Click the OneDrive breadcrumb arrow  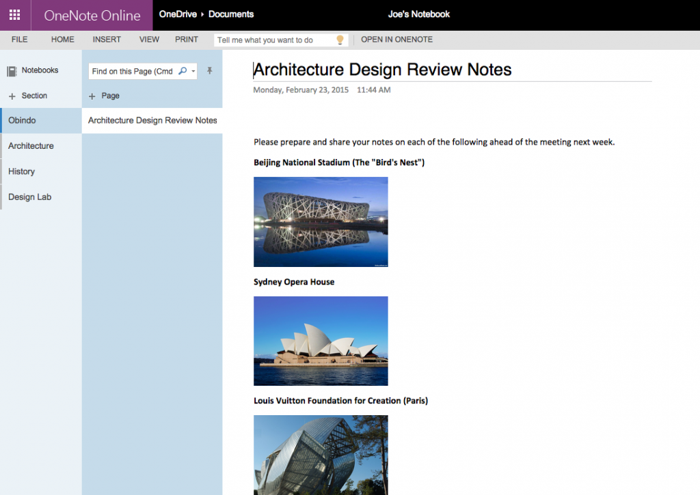tap(202, 14)
